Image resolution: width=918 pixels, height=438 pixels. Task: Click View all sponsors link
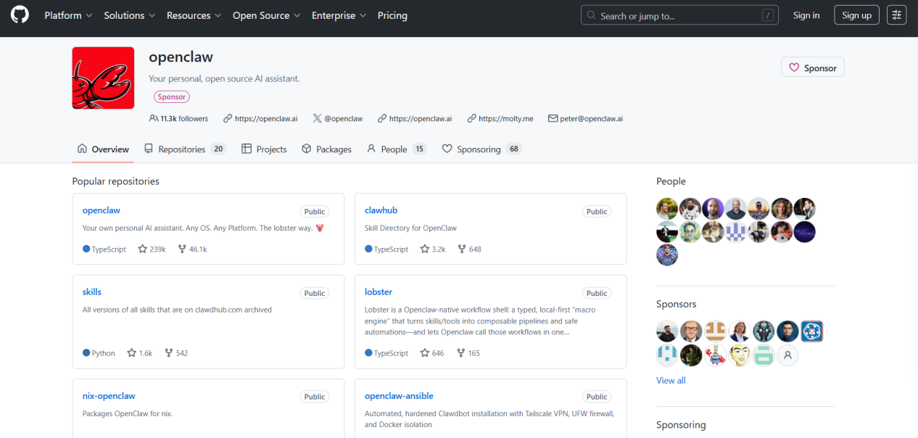(x=671, y=381)
